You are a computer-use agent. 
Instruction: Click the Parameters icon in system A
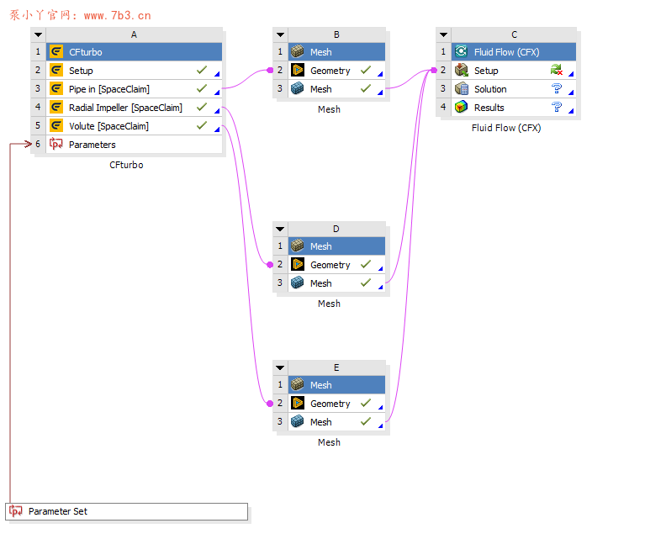pos(56,144)
